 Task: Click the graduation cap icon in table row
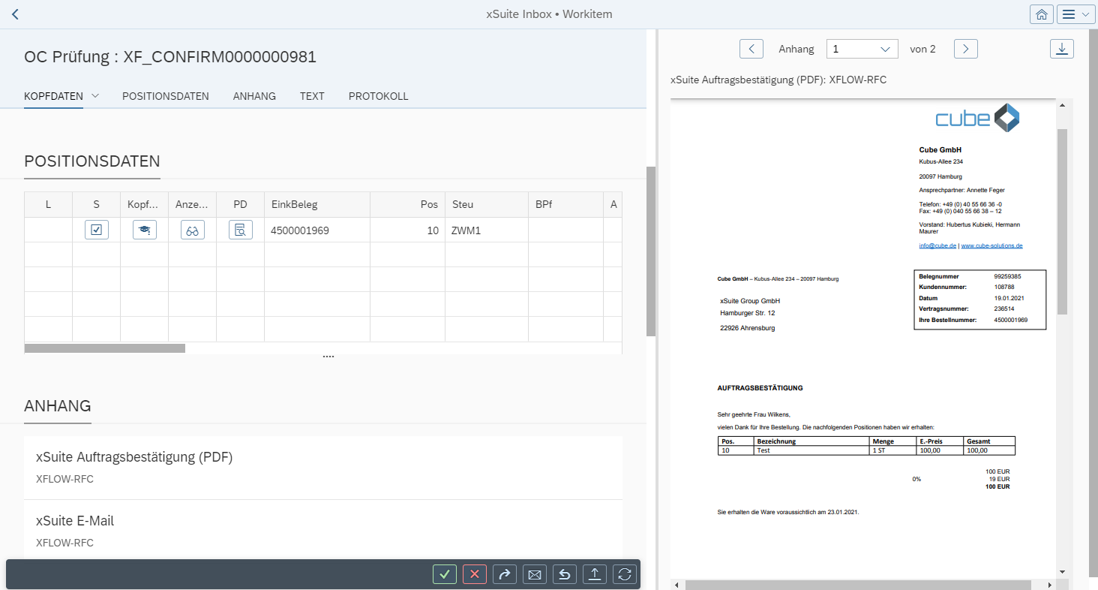[x=145, y=230]
